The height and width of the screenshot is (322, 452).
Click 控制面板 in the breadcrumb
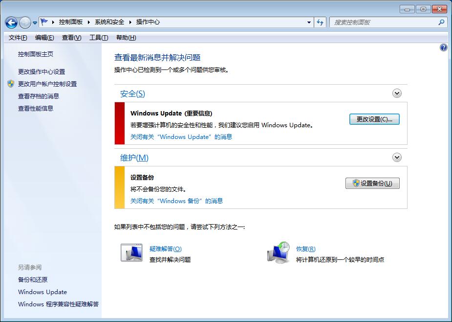(71, 22)
